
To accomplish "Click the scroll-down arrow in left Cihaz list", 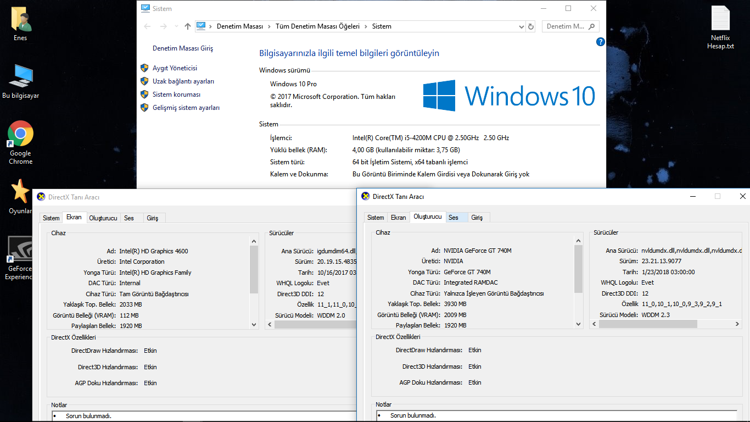I will tap(254, 325).
